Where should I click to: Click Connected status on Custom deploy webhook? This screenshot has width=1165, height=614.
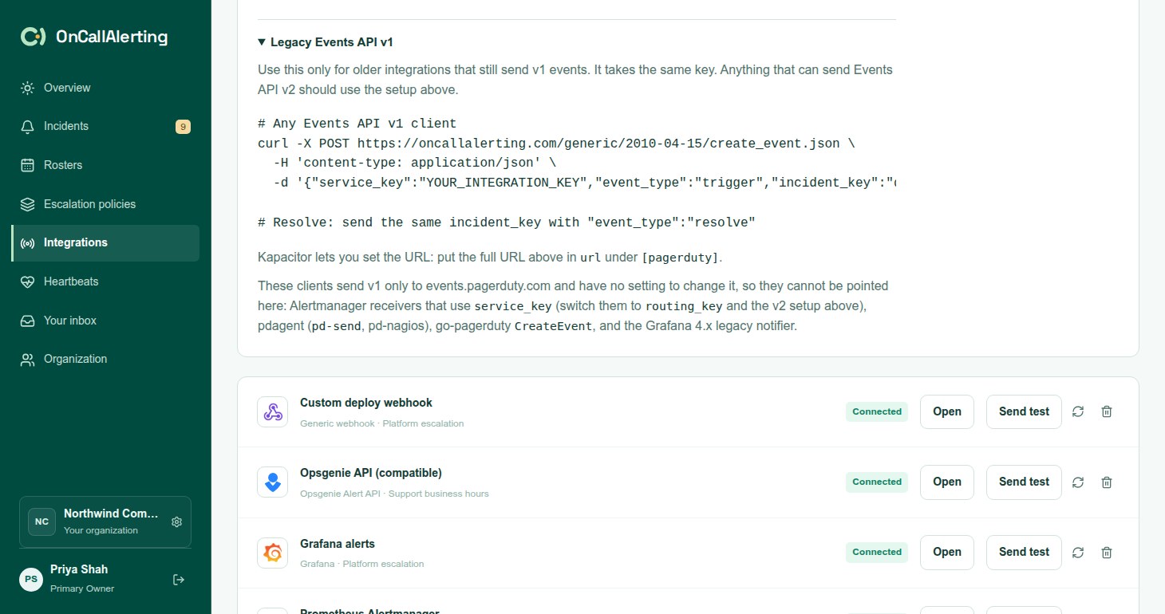coord(877,411)
